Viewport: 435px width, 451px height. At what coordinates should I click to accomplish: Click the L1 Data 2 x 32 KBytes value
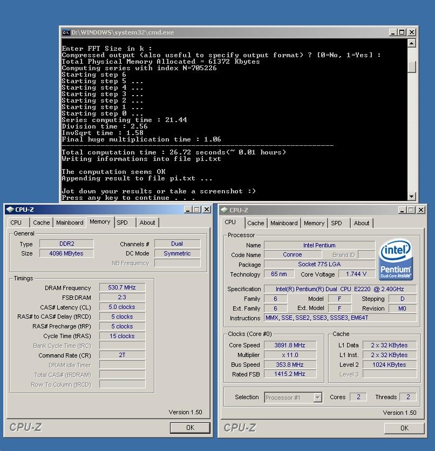click(x=390, y=345)
